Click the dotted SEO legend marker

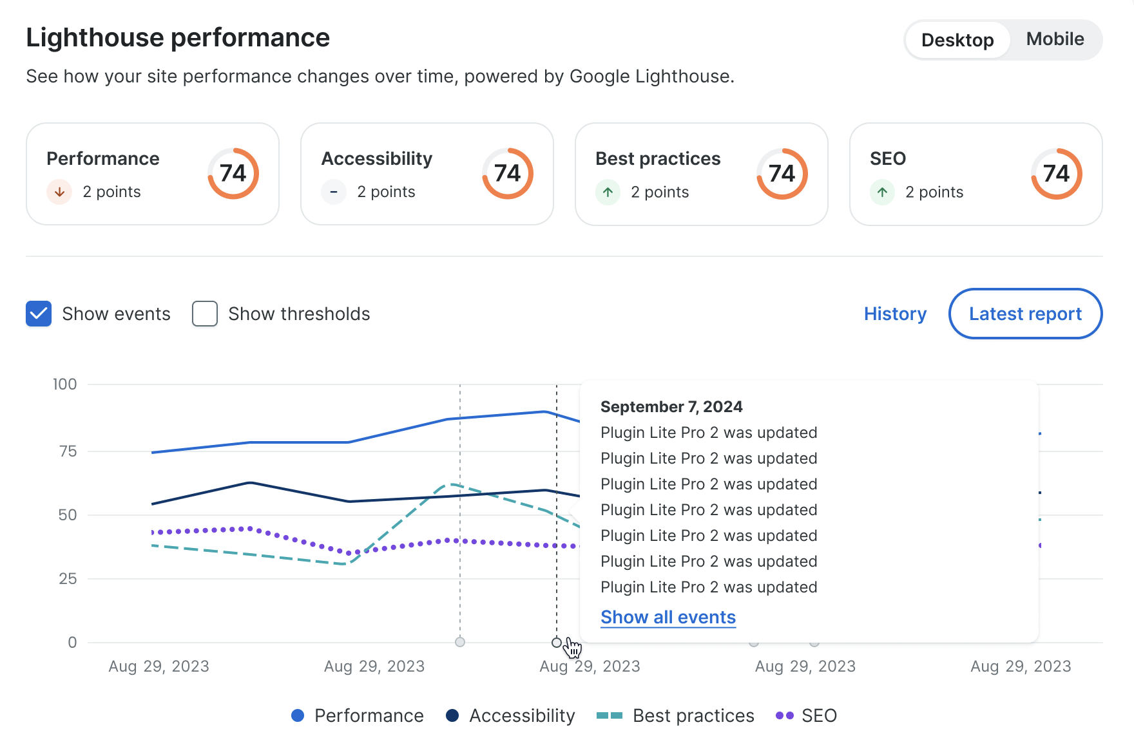tap(783, 715)
